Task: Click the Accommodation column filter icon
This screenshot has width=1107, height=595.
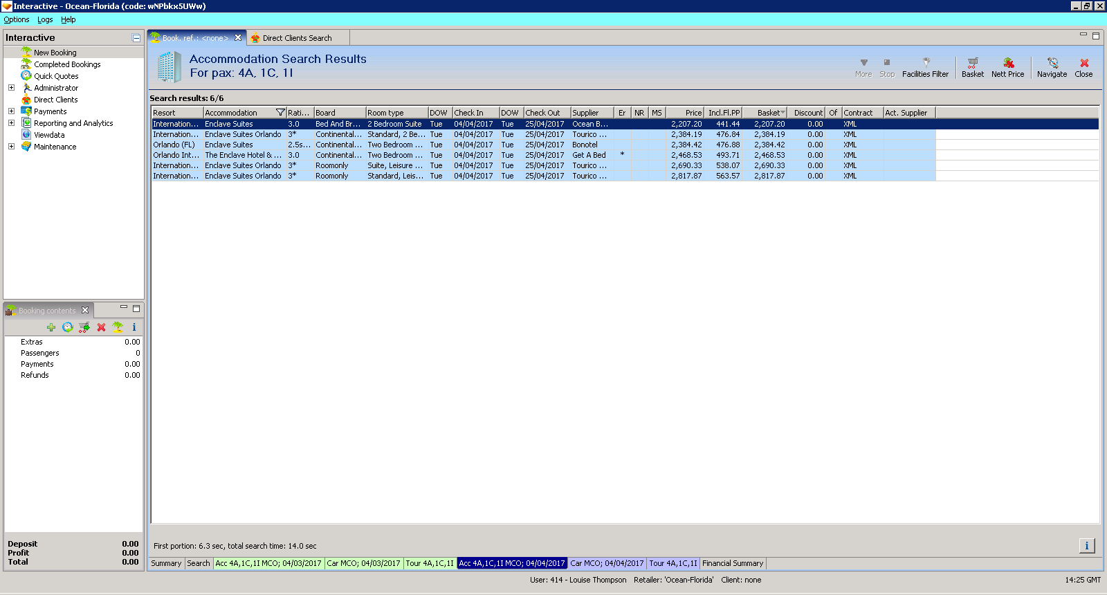Action: pyautogui.click(x=280, y=113)
